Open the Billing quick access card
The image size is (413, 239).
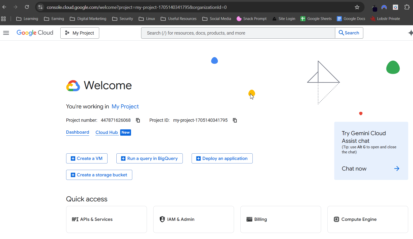[280, 219]
